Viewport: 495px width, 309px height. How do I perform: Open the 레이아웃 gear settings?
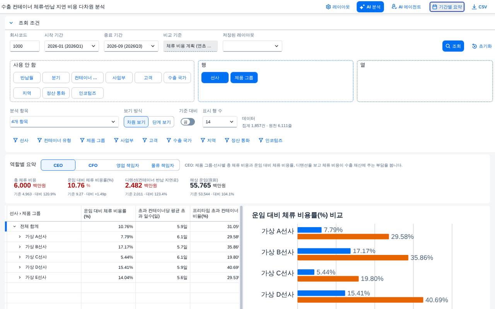pos(338,7)
